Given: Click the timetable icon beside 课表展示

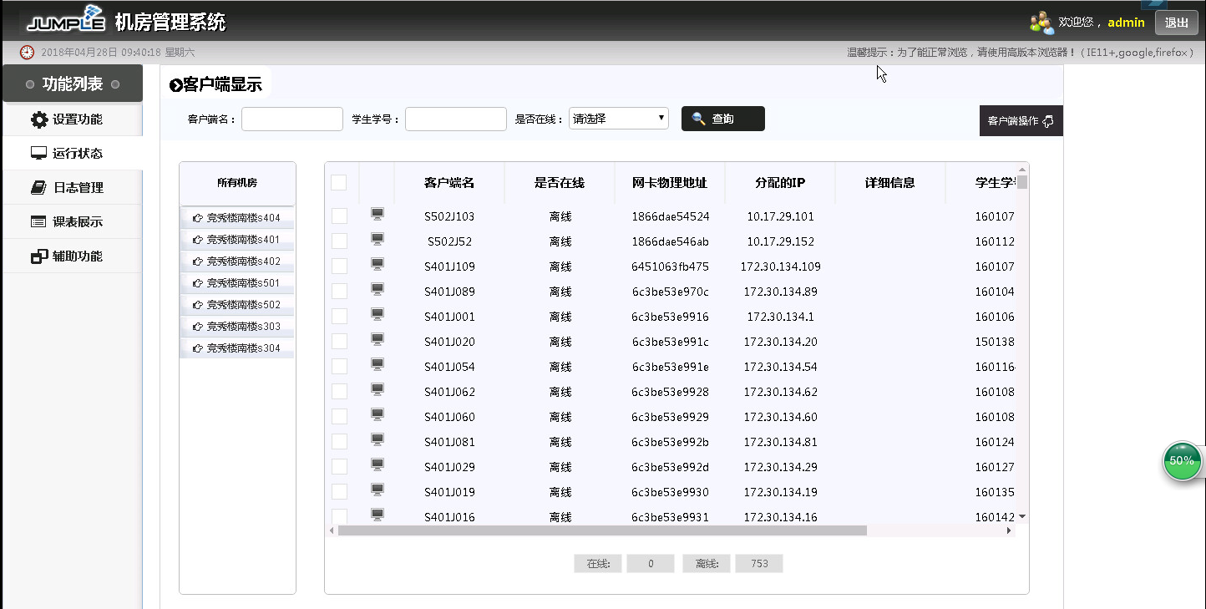Looking at the screenshot, I should pos(38,222).
